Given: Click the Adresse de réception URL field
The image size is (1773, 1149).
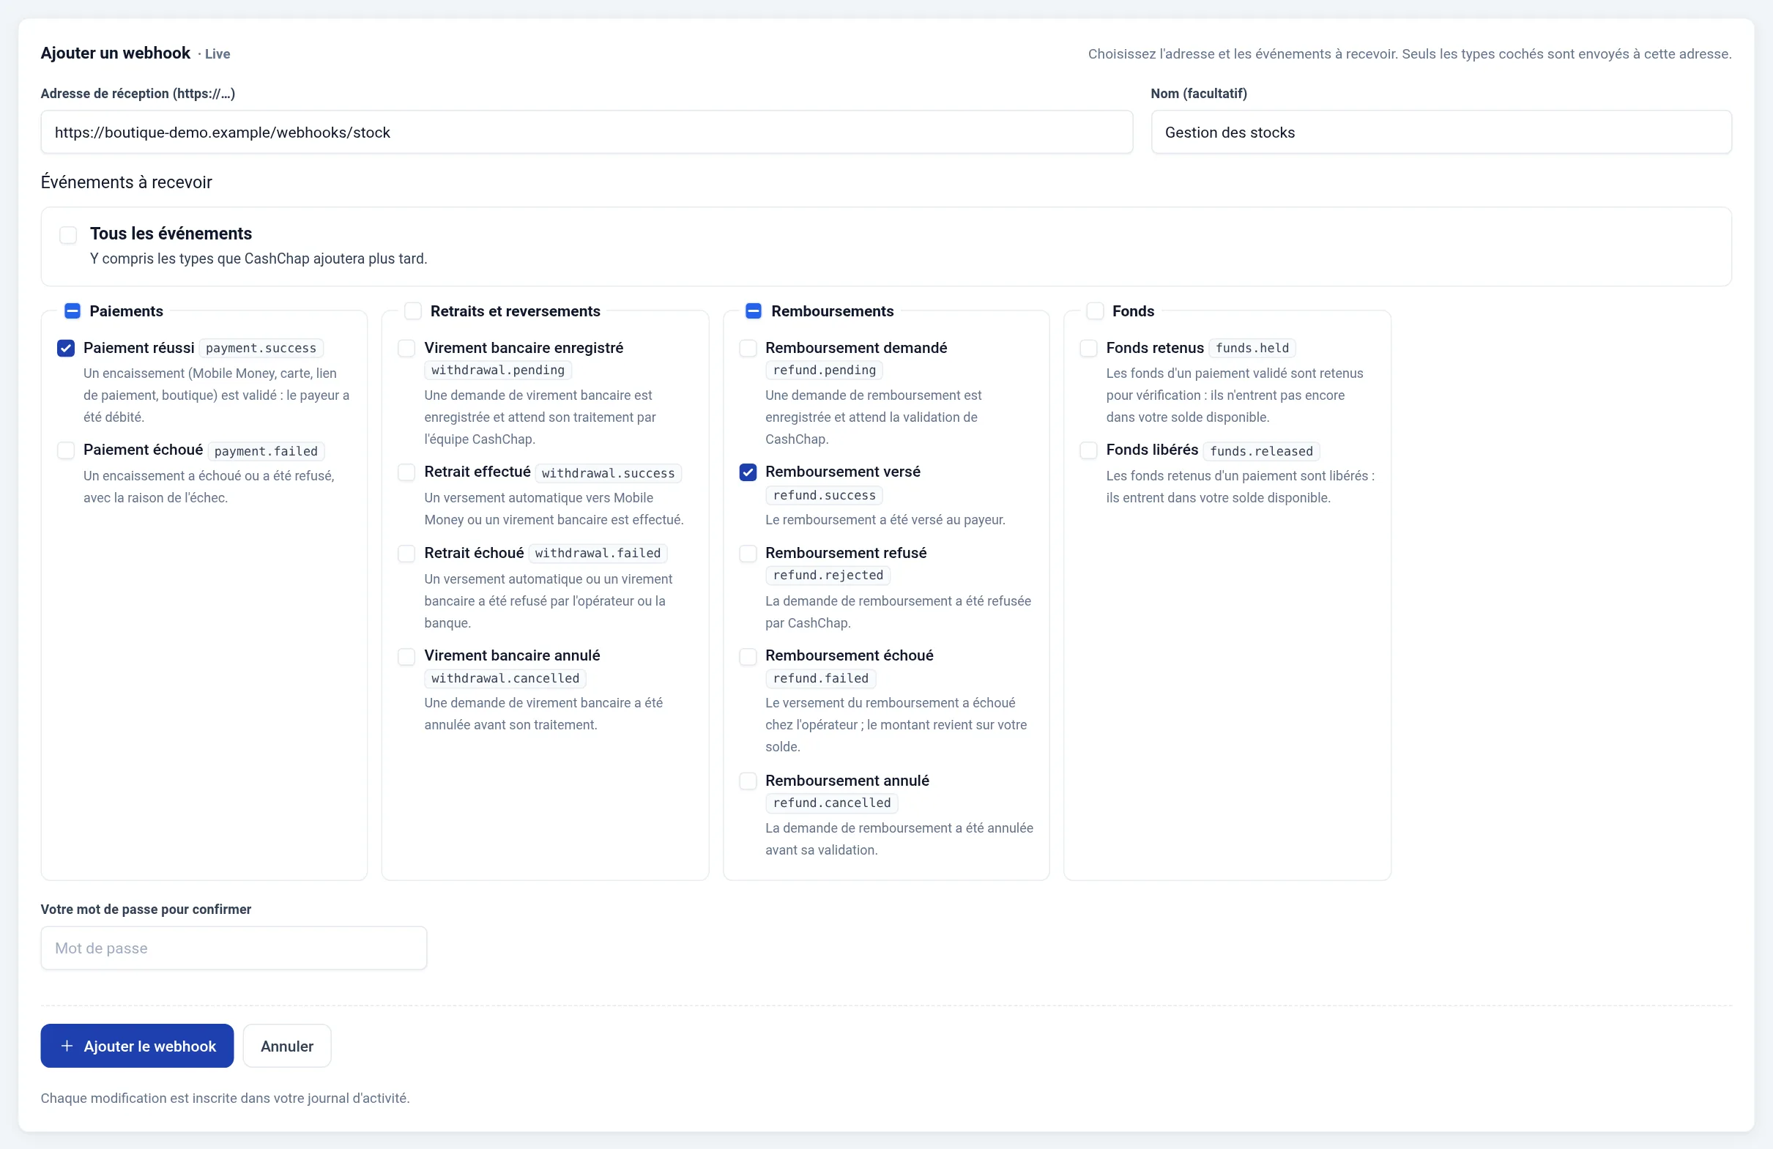Looking at the screenshot, I should pos(587,132).
